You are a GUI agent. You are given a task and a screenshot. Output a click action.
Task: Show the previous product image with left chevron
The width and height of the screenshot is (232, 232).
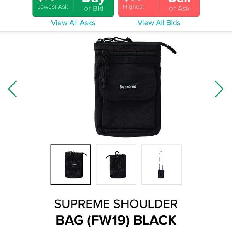[x=12, y=89]
